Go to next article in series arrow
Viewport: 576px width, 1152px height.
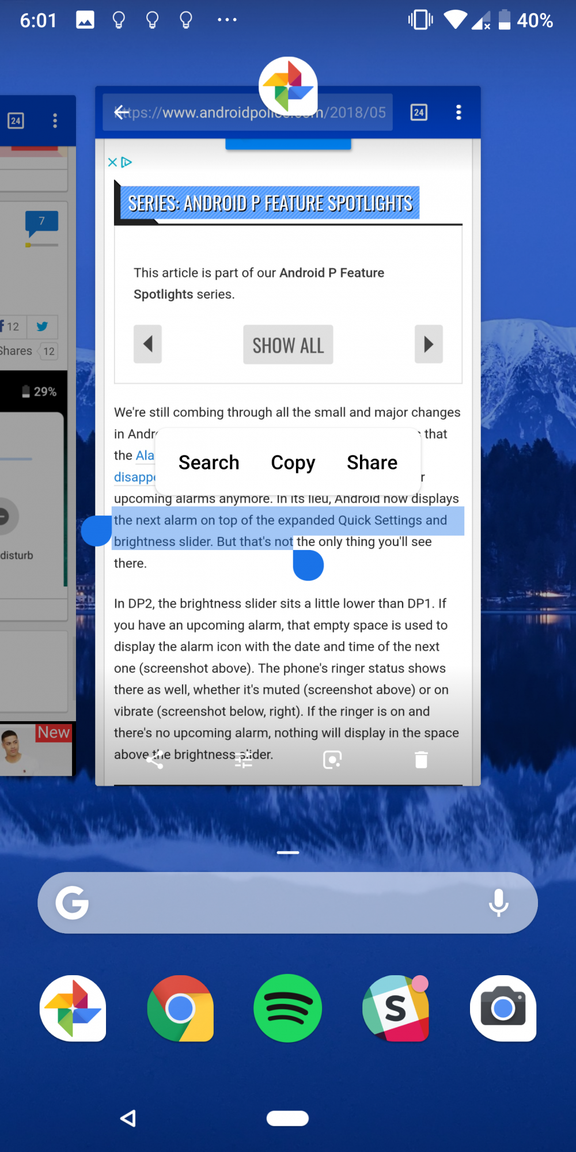[429, 344]
